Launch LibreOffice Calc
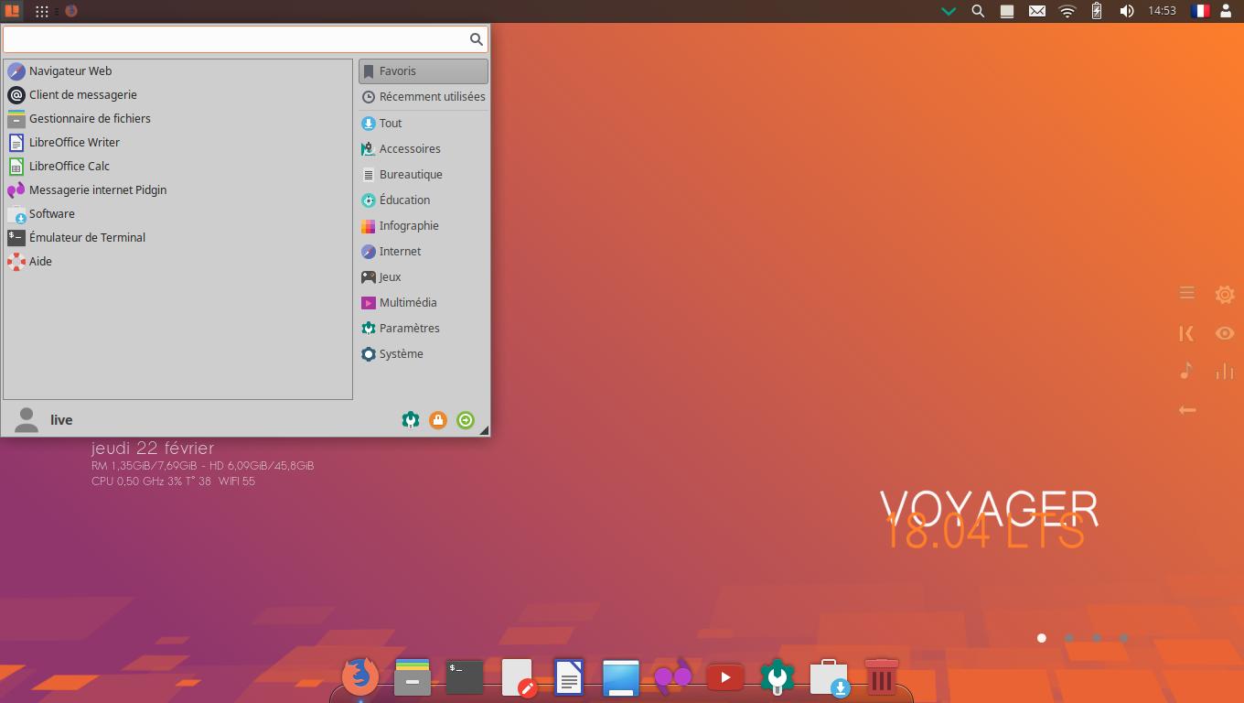Viewport: 1244px width, 703px height. (x=178, y=166)
